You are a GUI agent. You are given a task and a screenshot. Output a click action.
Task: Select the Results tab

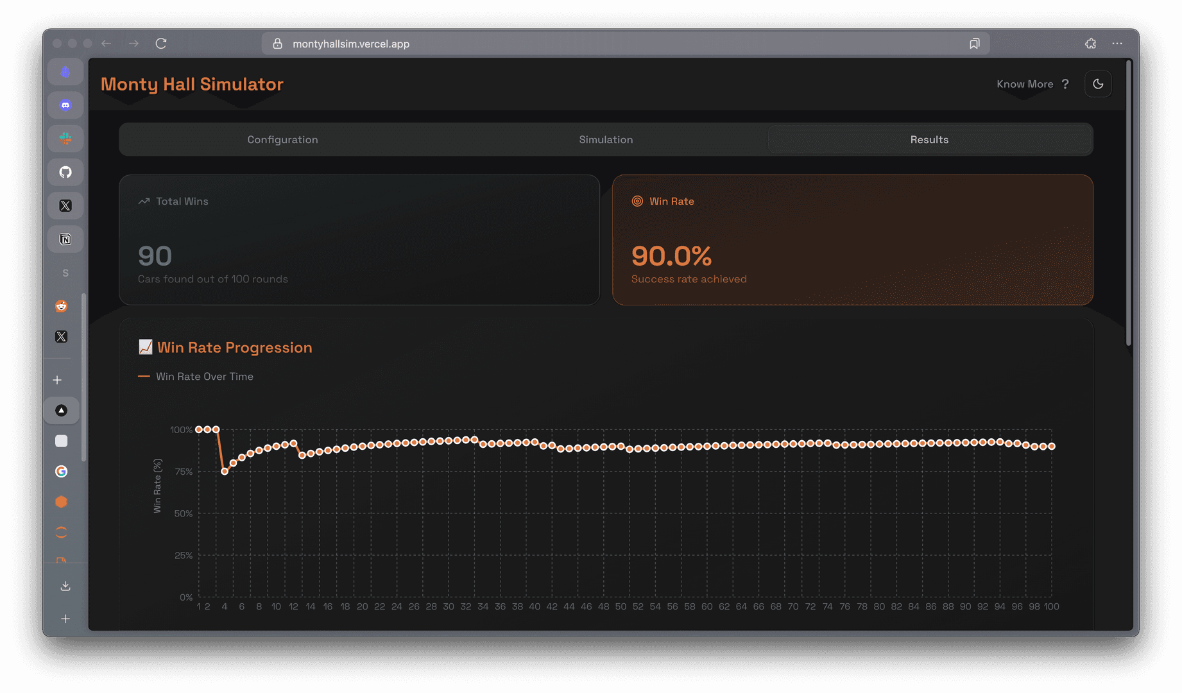tap(929, 140)
